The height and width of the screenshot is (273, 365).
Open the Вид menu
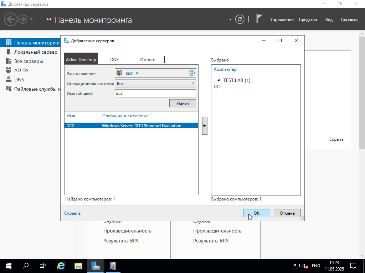click(x=329, y=20)
